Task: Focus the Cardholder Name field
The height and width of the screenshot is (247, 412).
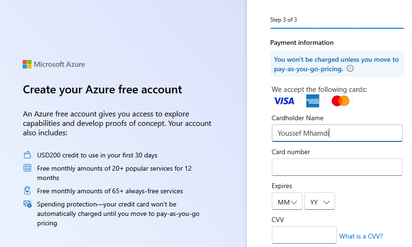Action: (337, 133)
